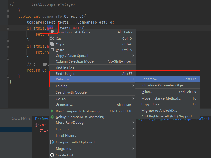The height and width of the screenshot is (158, 211).
Task: Expand the Go To submenu arrow
Action: click(x=133, y=99)
